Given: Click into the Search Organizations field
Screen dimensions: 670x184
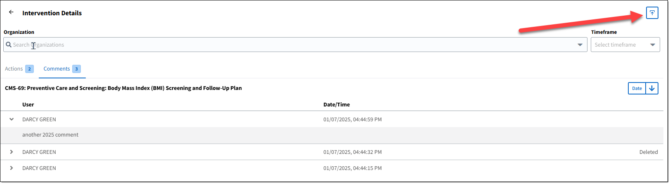Looking at the screenshot, I should 295,45.
